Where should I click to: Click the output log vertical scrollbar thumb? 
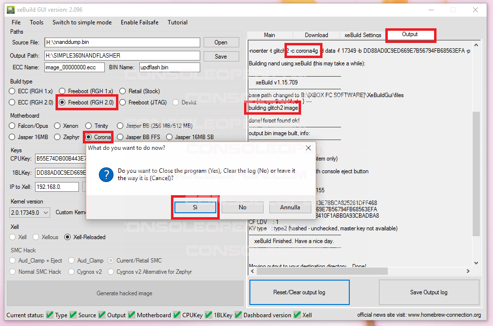pyautogui.click(x=476, y=174)
